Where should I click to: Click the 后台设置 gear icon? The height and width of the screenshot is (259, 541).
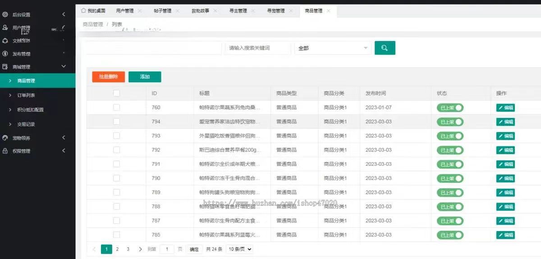tap(5, 14)
